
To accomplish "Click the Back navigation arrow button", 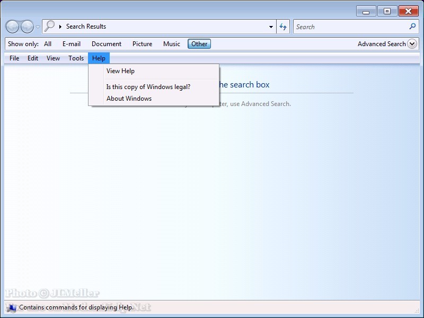I will 12,26.
